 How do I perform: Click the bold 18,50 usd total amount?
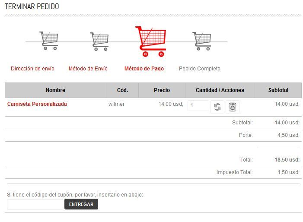[x=287, y=160]
